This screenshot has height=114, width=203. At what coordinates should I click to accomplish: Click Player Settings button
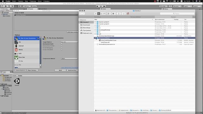32,70
